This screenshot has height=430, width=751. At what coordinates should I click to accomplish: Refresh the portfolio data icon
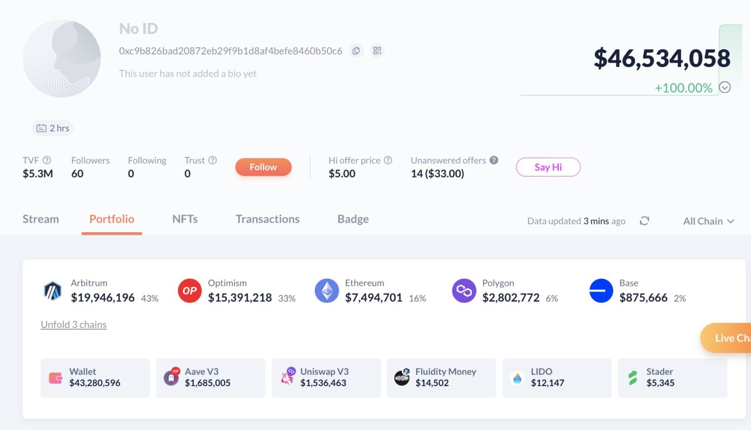pos(644,221)
